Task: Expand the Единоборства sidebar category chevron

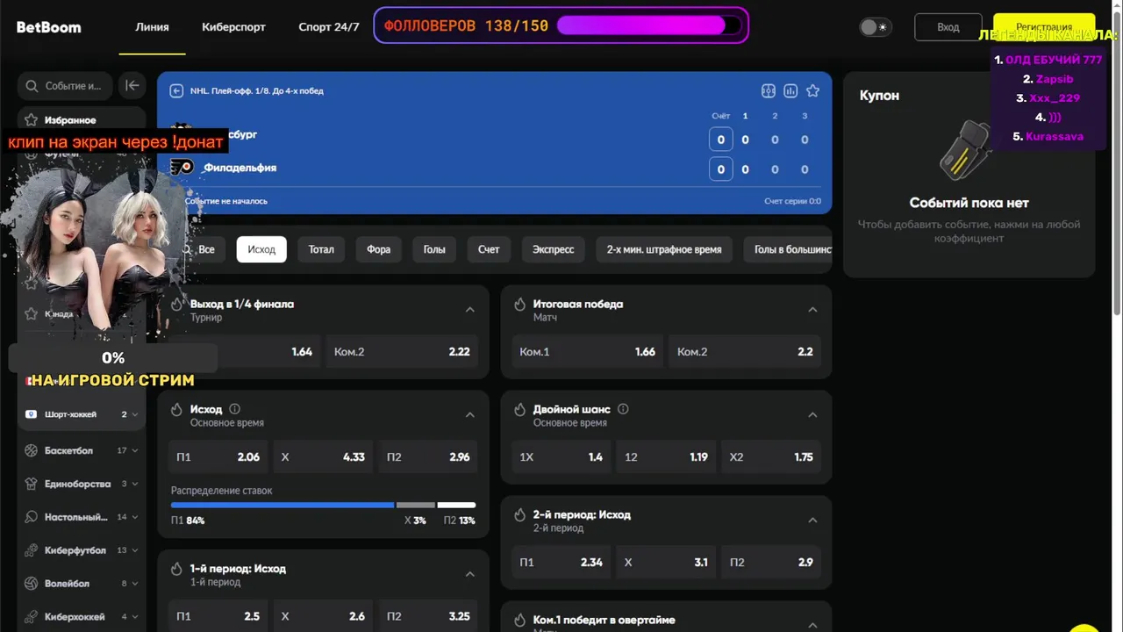Action: tap(134, 485)
